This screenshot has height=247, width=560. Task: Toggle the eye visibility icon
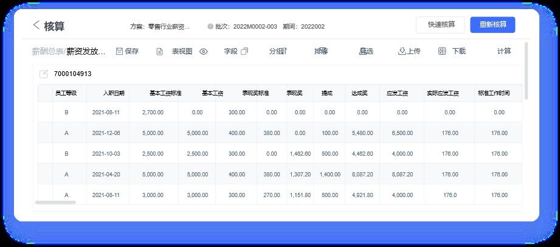pyautogui.click(x=204, y=52)
